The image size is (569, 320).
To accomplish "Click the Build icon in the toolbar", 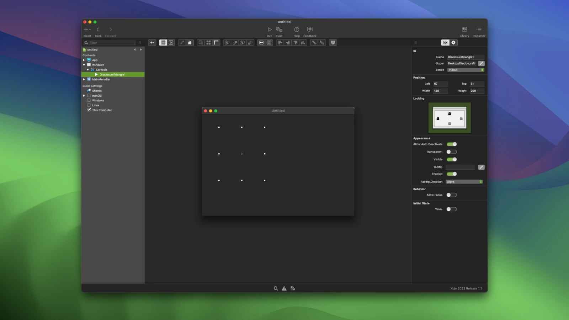I will pyautogui.click(x=279, y=30).
